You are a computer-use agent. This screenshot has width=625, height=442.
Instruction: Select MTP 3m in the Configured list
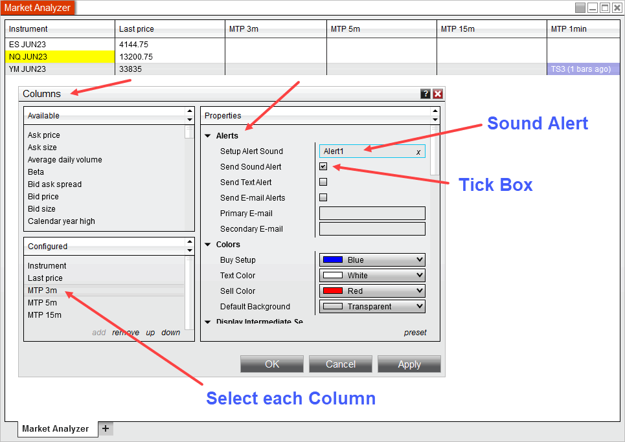point(42,291)
